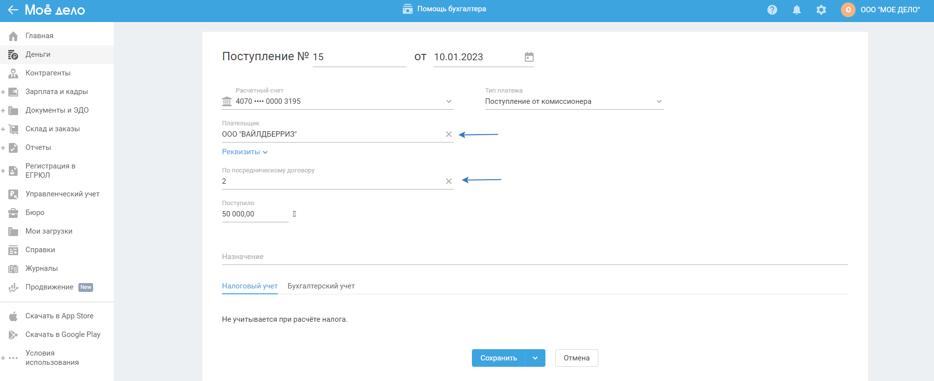
Task: Click the Отмена button
Action: (x=576, y=358)
